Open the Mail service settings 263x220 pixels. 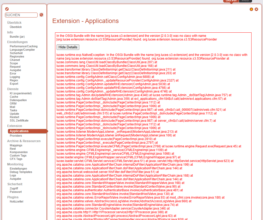pos(12,107)
